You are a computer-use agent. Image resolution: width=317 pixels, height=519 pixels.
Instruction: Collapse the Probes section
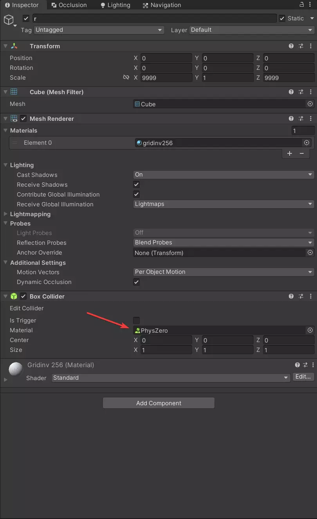tap(5, 224)
